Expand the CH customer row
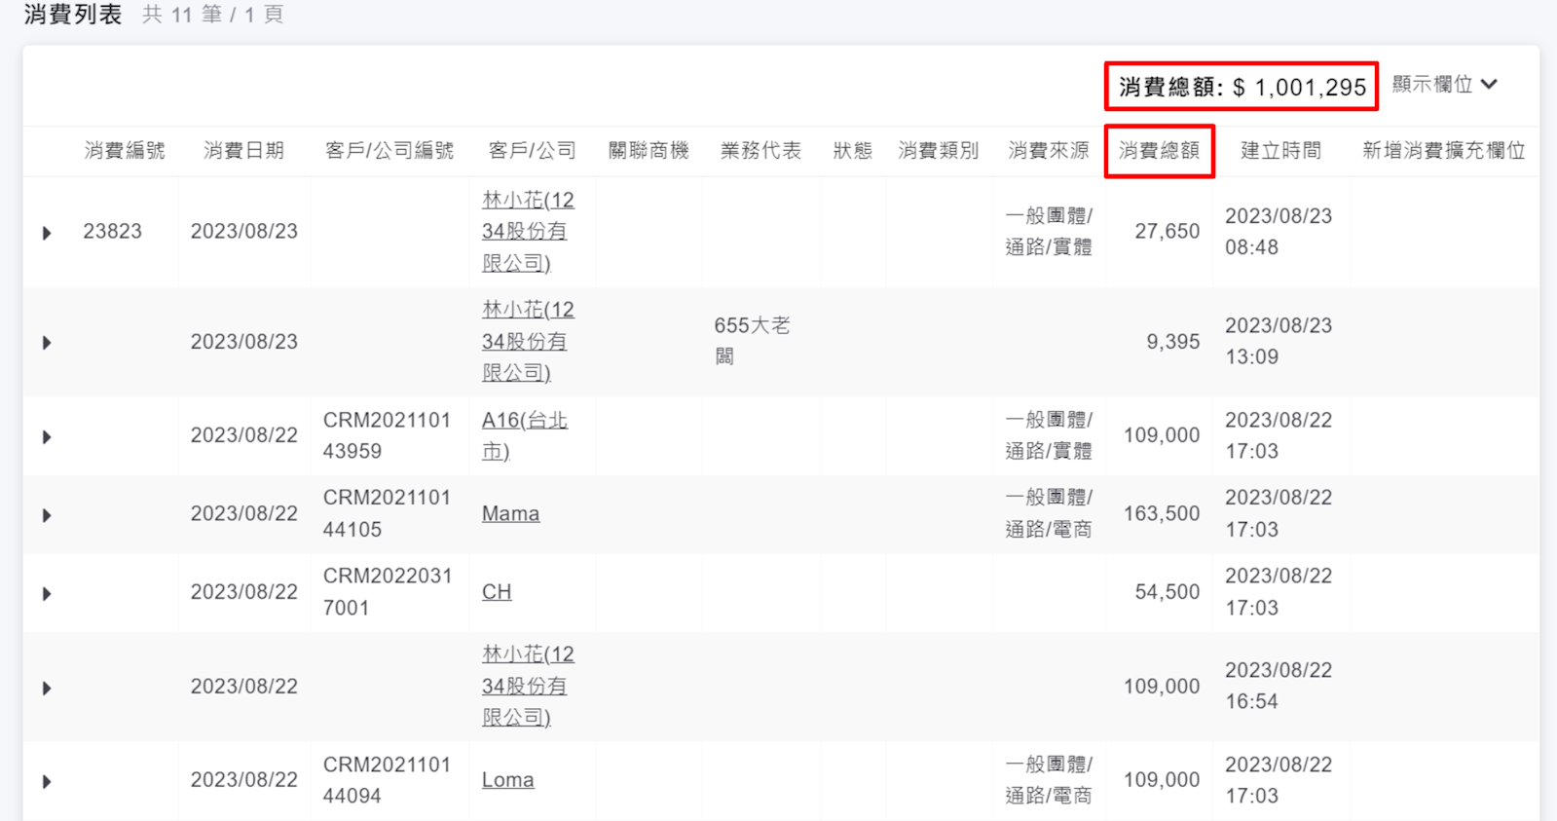The width and height of the screenshot is (1557, 821). (x=47, y=594)
